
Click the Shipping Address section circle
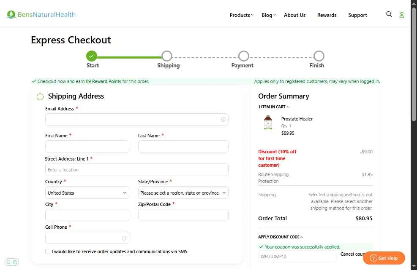[x=40, y=97]
